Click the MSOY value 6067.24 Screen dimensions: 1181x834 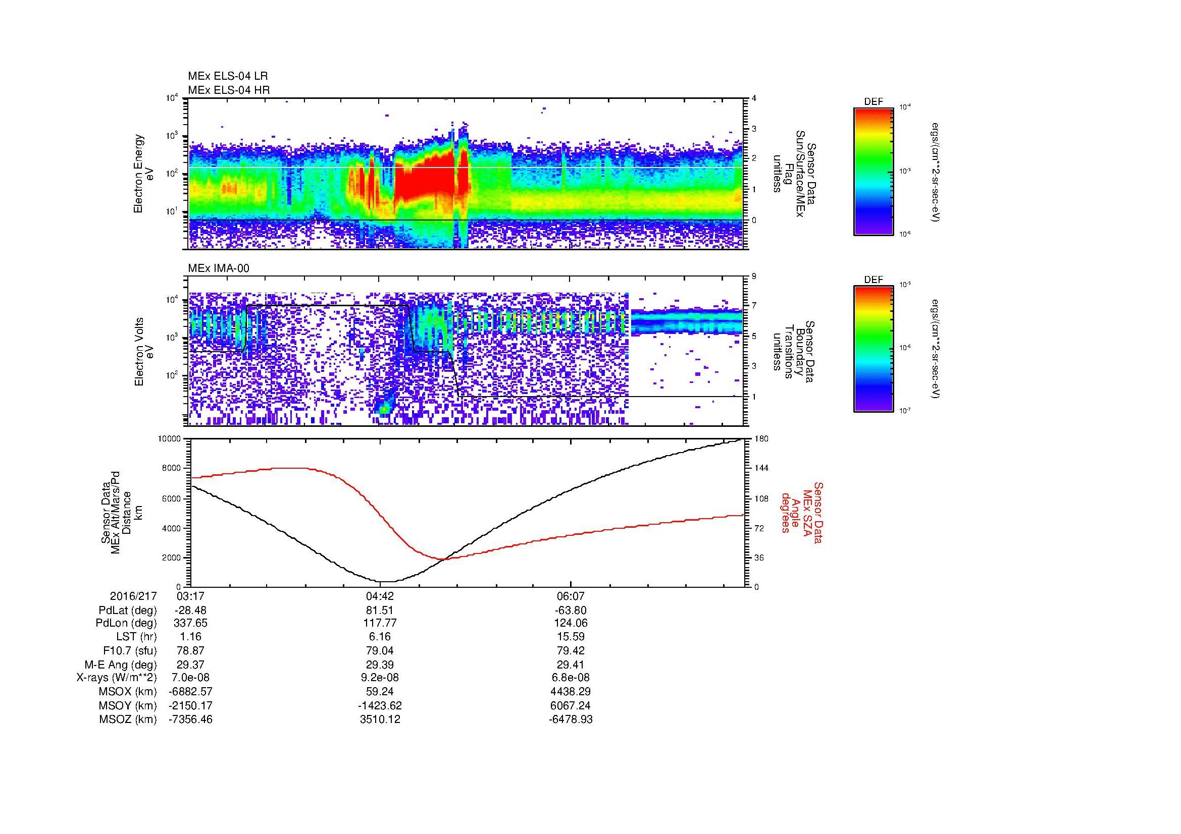(571, 705)
